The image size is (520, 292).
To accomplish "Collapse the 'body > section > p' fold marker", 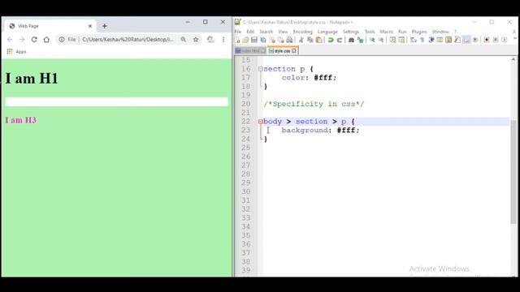I will click(260, 122).
